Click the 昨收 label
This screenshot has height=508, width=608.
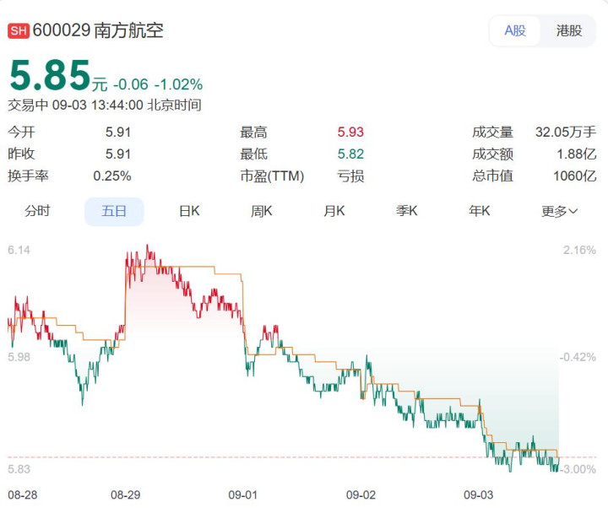[21, 154]
